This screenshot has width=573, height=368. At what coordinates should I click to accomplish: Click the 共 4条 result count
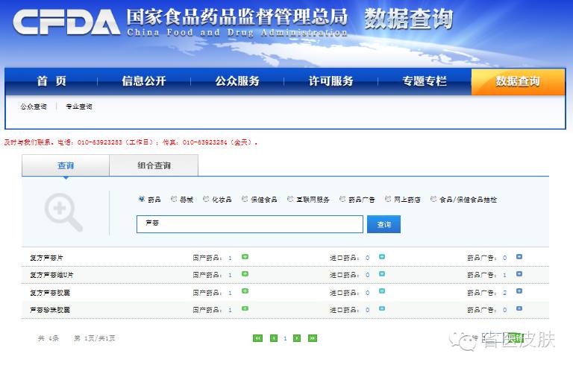click(x=48, y=338)
